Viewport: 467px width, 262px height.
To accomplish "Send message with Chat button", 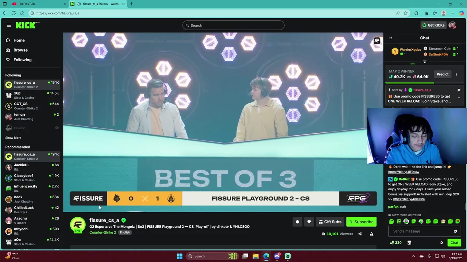I will (454, 243).
